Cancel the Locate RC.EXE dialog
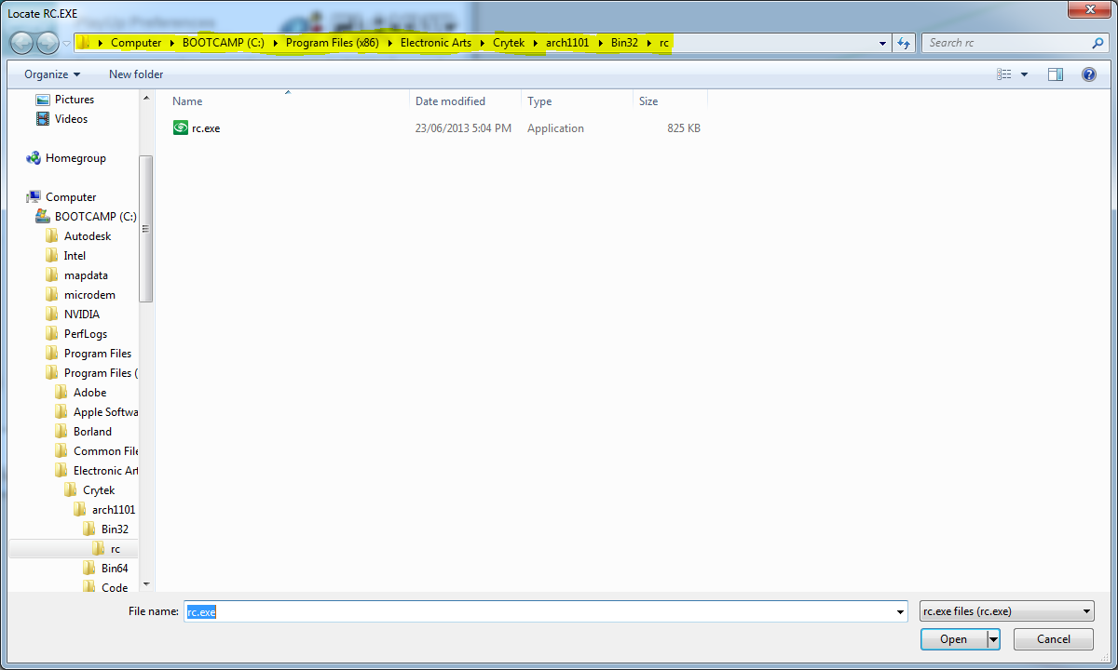 (1054, 639)
